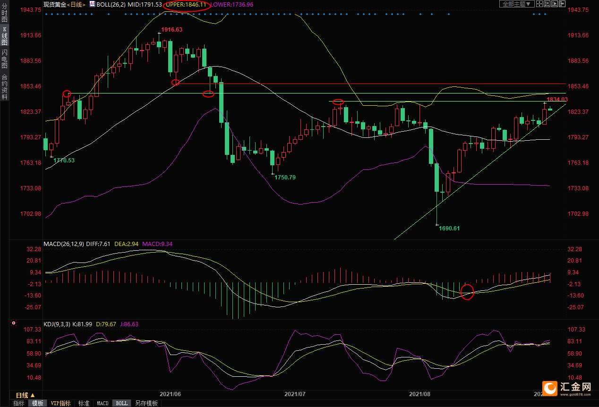Click the move-right panel icon at top right
The height and width of the screenshot is (407, 599).
click(562, 4)
